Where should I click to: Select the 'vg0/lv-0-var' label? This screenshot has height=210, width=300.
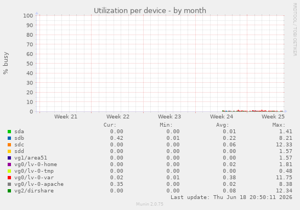(34, 178)
